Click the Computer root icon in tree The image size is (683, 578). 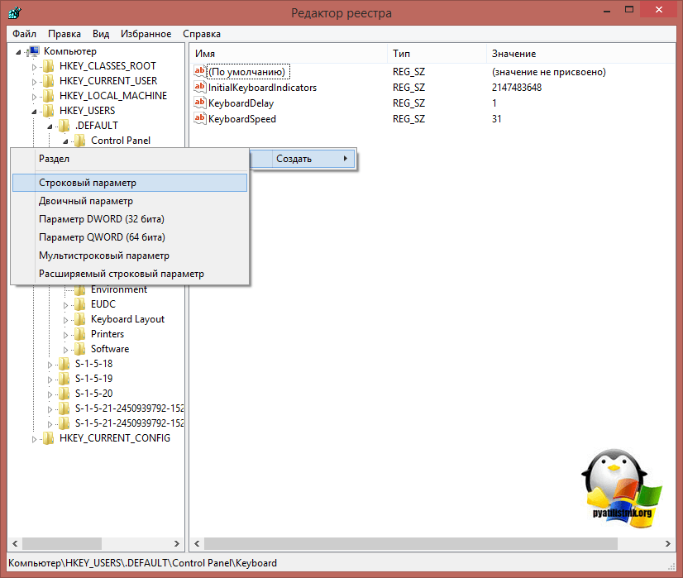34,51
